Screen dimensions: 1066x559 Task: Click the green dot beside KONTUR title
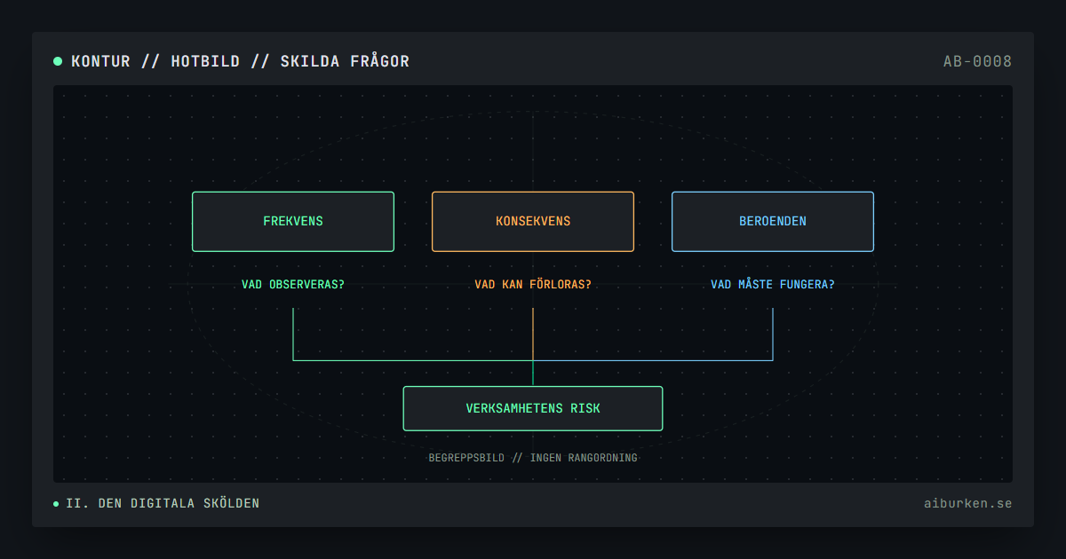pyautogui.click(x=58, y=61)
